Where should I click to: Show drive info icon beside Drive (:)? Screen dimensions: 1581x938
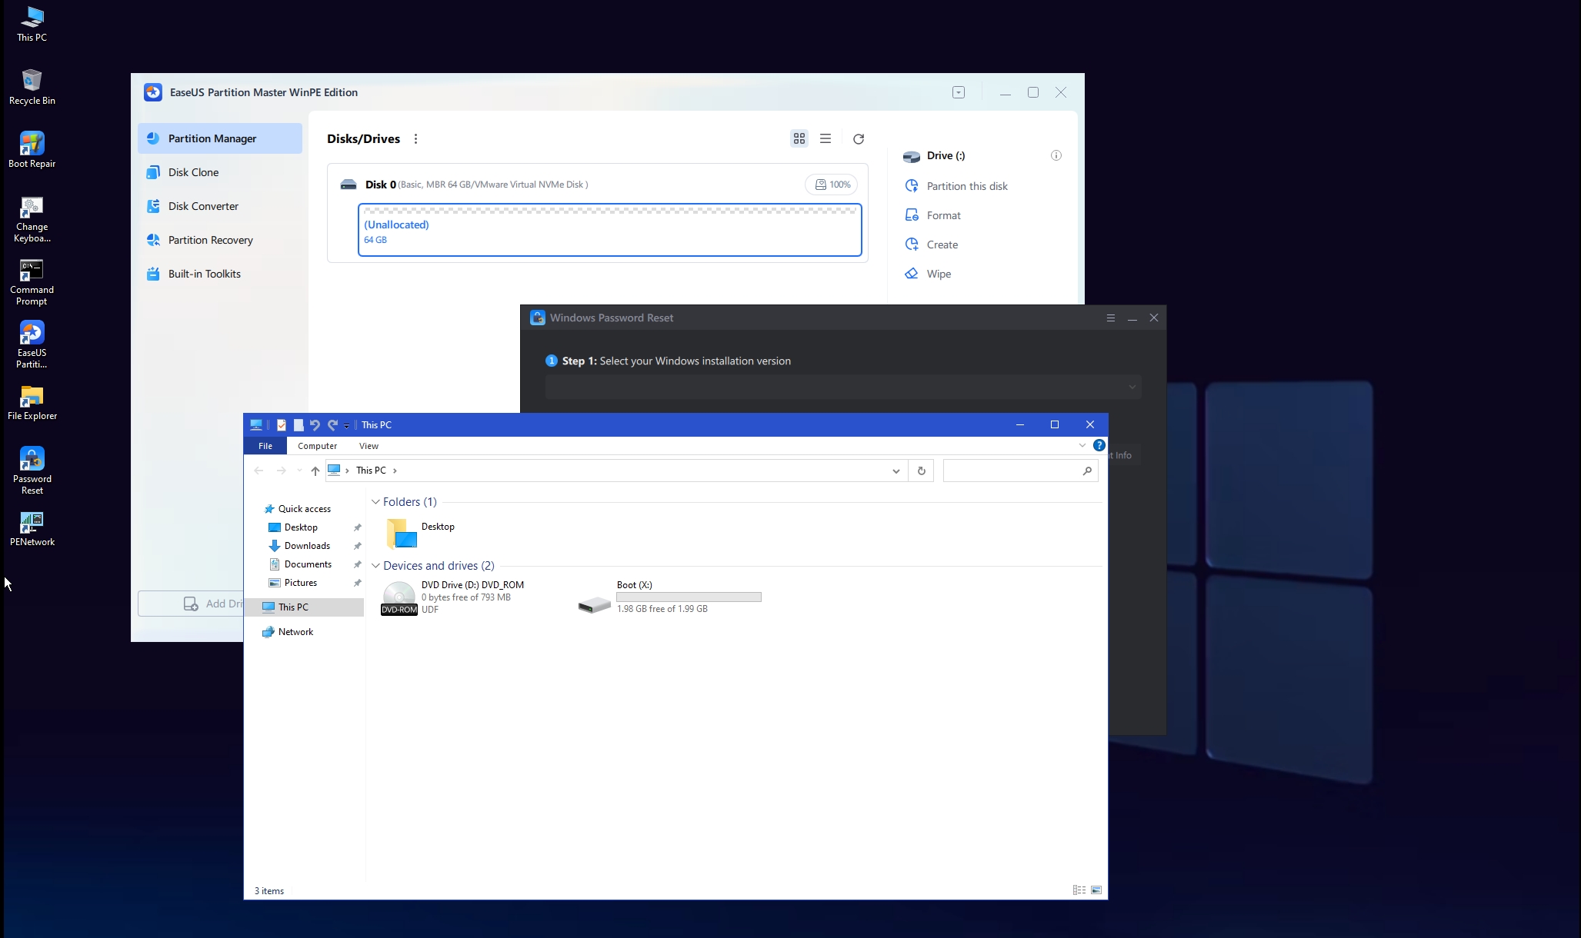1056,155
